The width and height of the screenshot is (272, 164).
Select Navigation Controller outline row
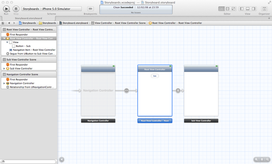[29, 83]
